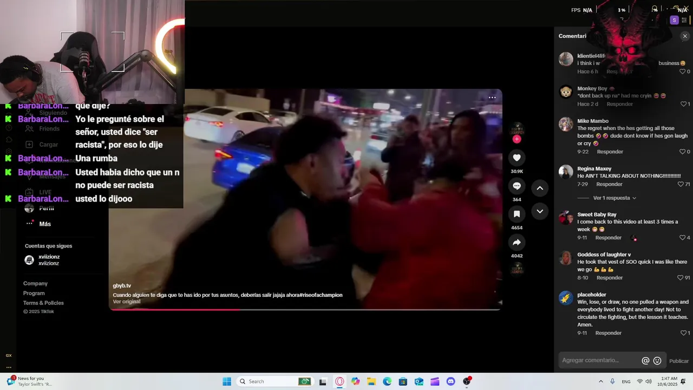Screen dimensions: 693x390
Task: Open the News for you widget
Action: coord(30,381)
